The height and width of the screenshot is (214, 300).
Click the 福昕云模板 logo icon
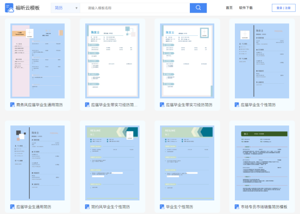pyautogui.click(x=9, y=8)
